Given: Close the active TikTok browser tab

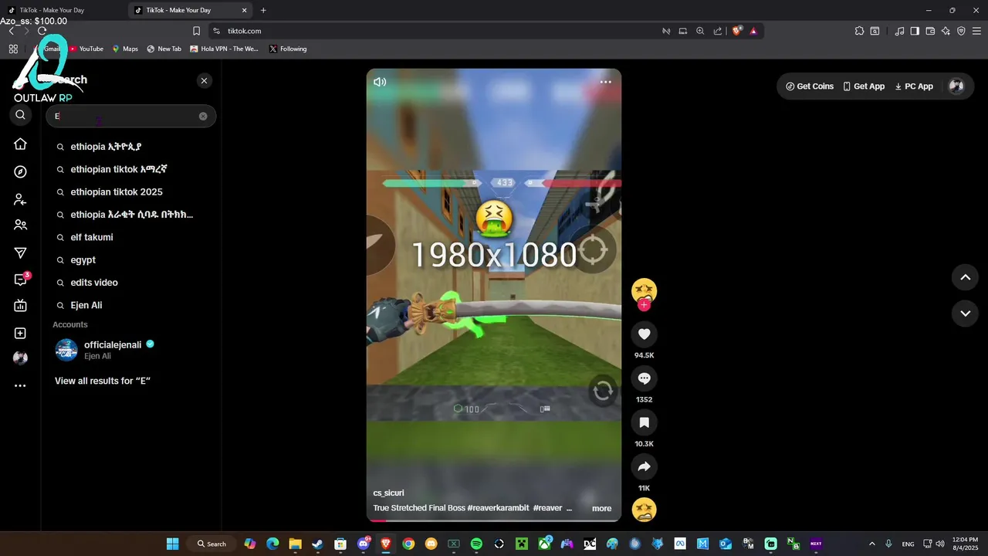Looking at the screenshot, I should (x=245, y=11).
